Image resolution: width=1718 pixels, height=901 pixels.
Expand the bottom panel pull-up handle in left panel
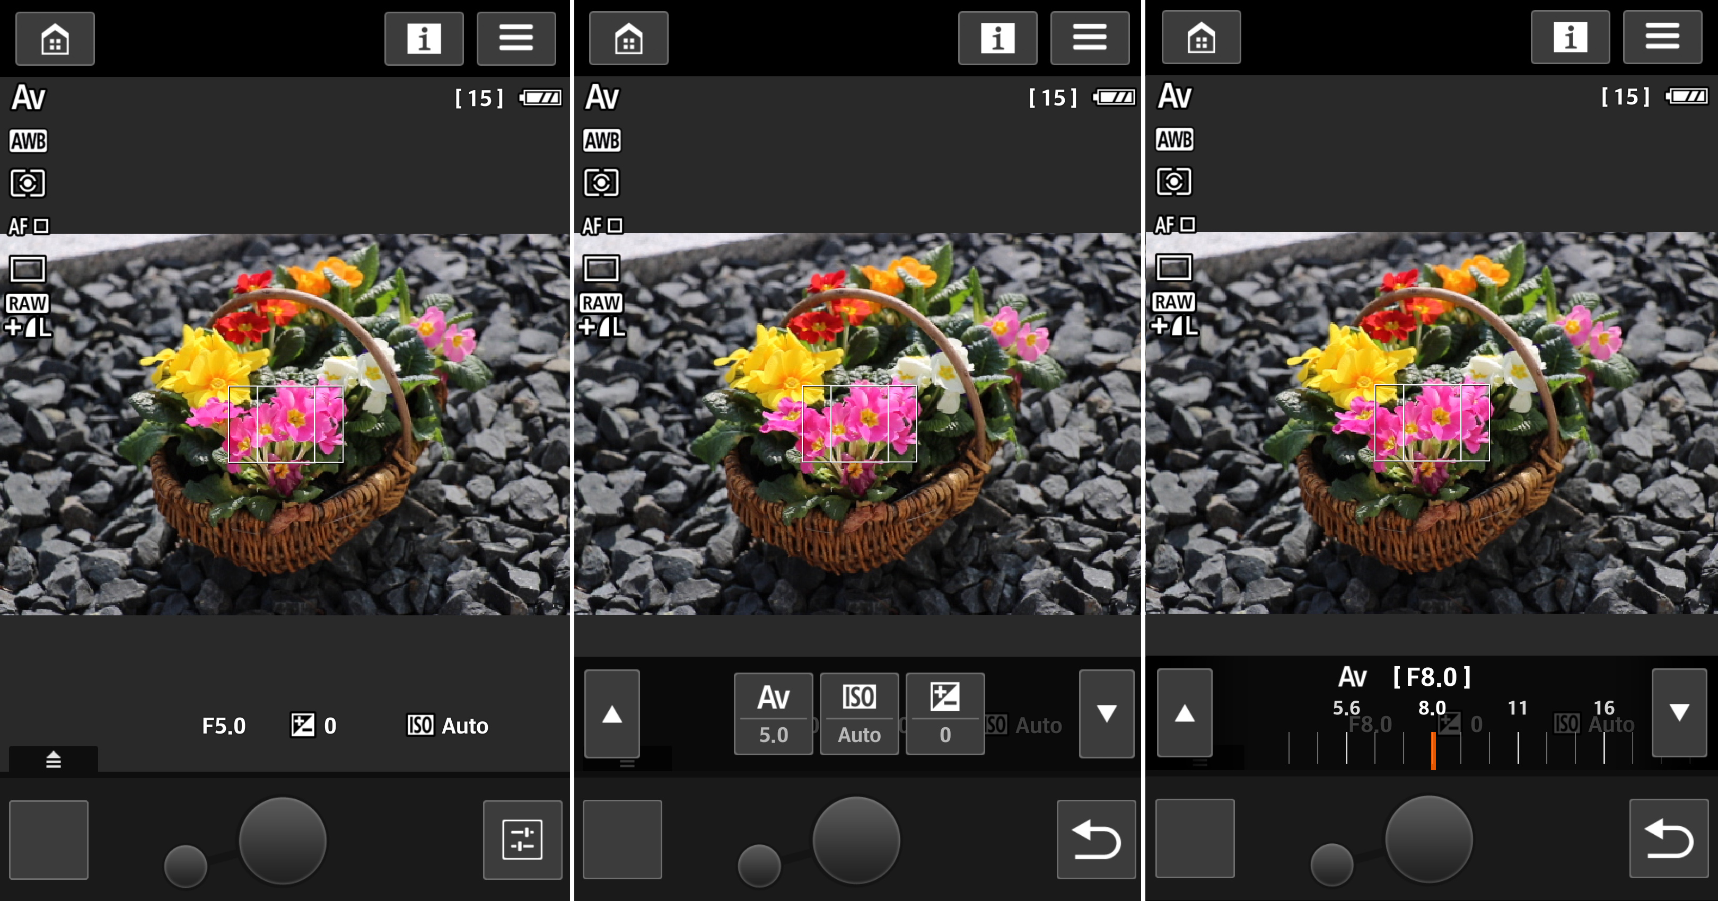coord(54,759)
